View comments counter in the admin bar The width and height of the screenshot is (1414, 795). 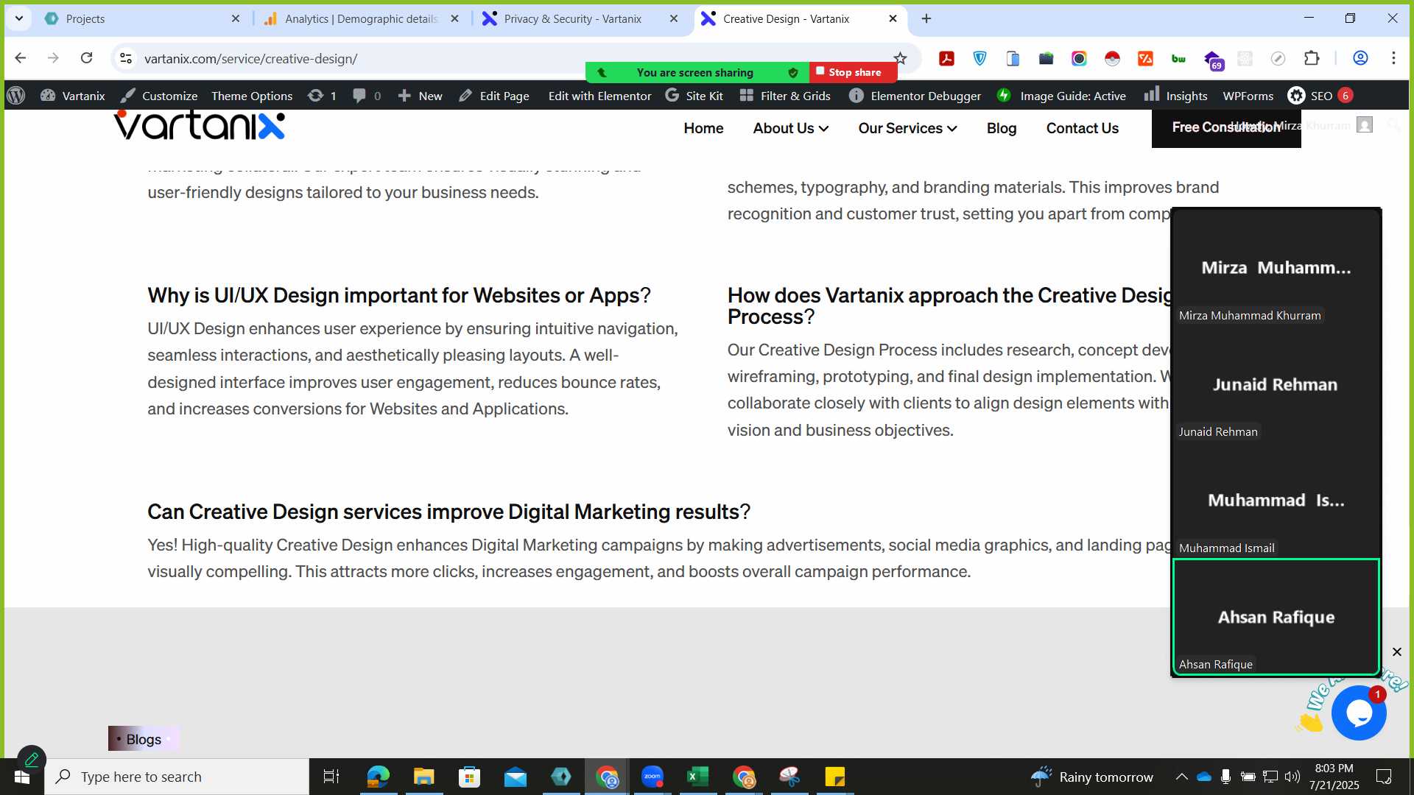(x=366, y=96)
